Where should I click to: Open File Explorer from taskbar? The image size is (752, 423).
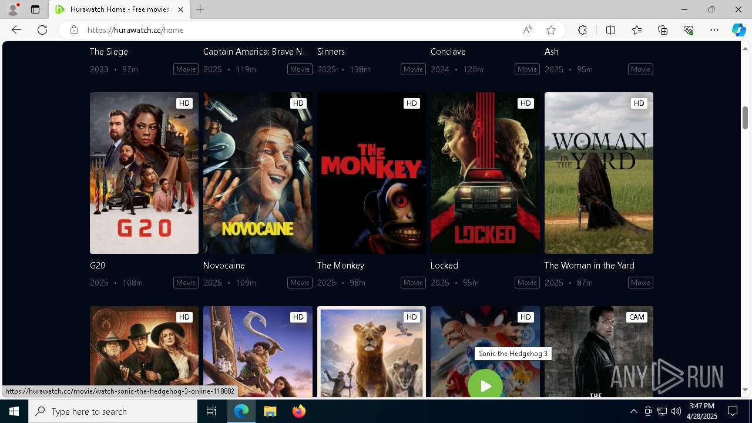click(x=270, y=411)
